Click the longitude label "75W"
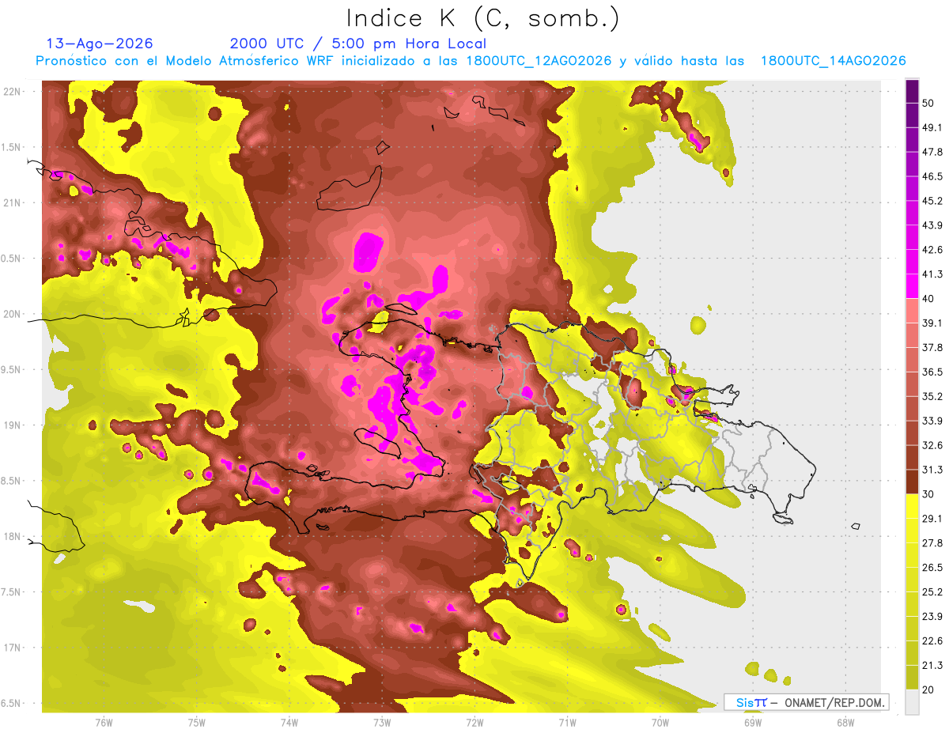The image size is (949, 733). pyautogui.click(x=197, y=722)
